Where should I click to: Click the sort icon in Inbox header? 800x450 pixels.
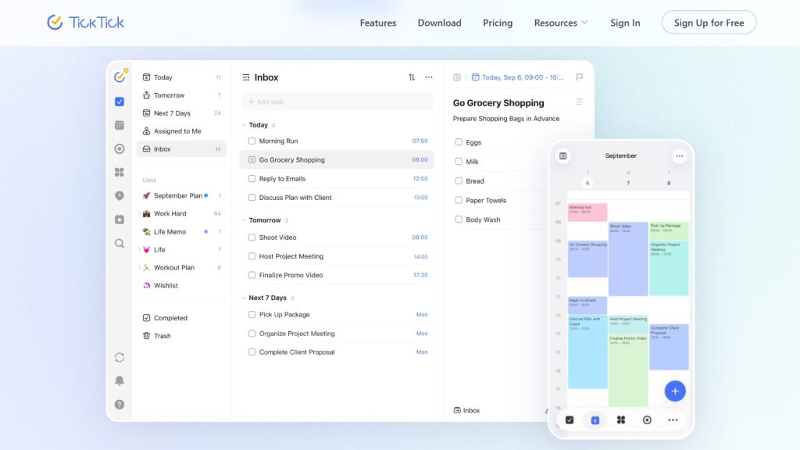click(x=412, y=77)
